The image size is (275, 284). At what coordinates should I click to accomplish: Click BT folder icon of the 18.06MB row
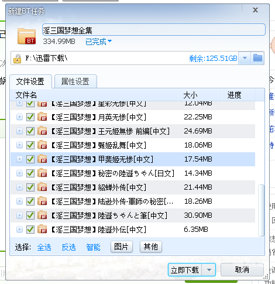pyautogui.click(x=42, y=145)
